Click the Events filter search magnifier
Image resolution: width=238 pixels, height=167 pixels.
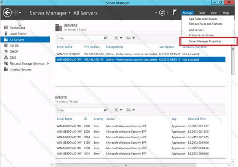tap(105, 110)
